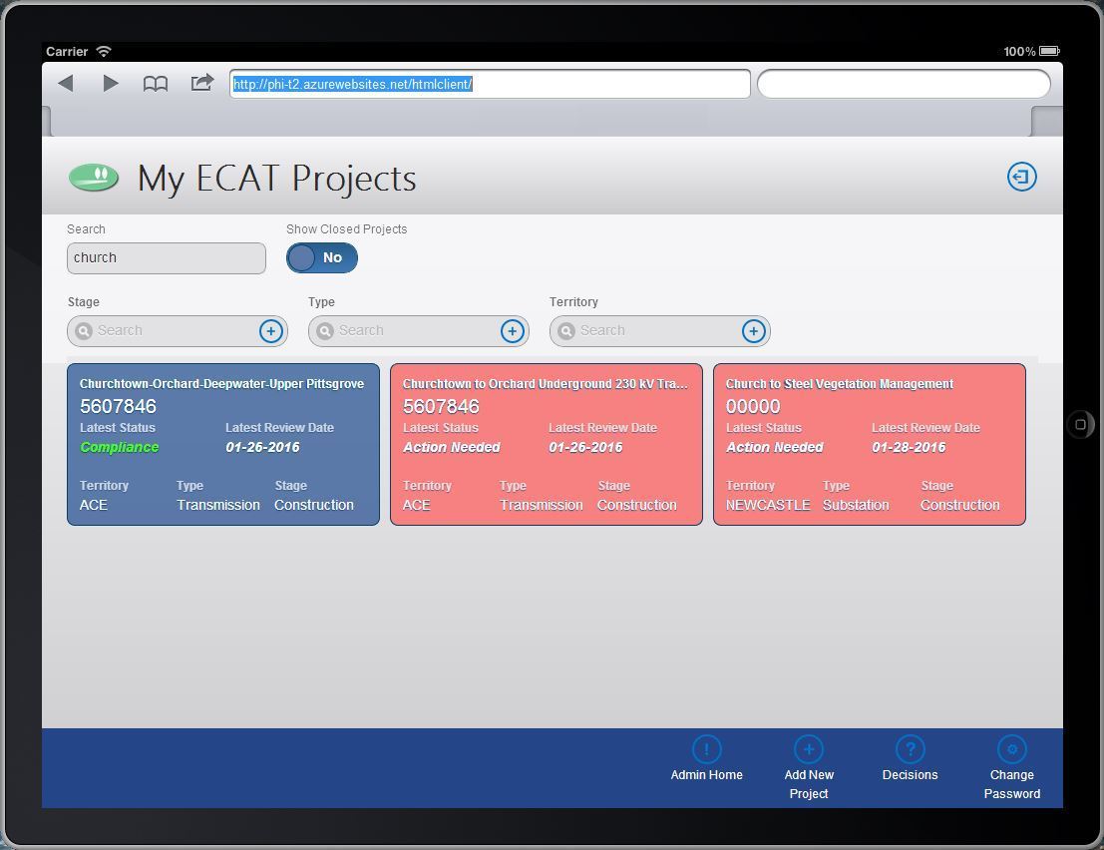This screenshot has width=1104, height=850.
Task: Open Admin Home from bottom bar
Action: (706, 750)
